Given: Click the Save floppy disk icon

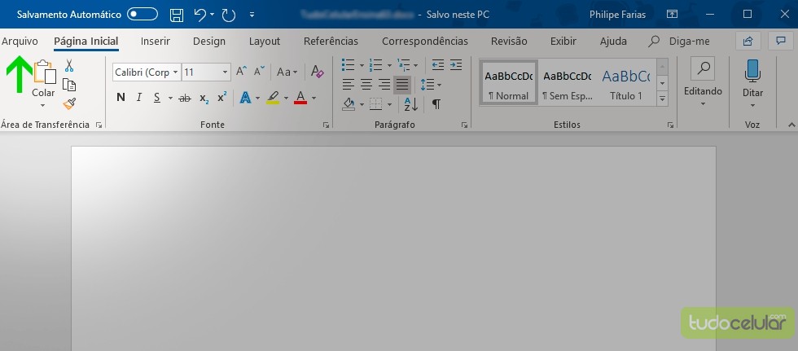Looking at the screenshot, I should [x=176, y=15].
